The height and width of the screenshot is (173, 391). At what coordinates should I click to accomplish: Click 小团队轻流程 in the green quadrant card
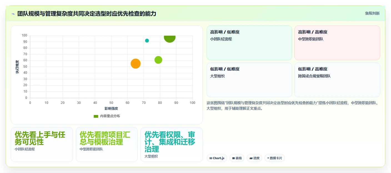[221, 39]
